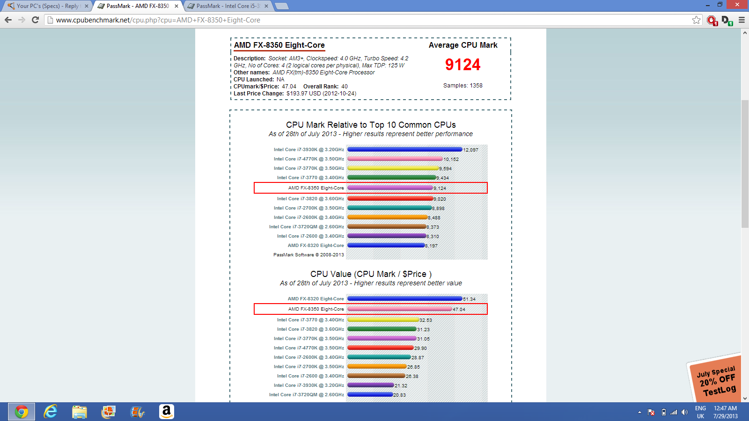Screen dimensions: 749x421
Task: Open a new tab with the new-tab button
Action: click(281, 6)
